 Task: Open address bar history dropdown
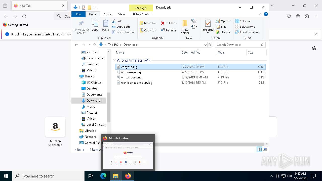(x=205, y=45)
